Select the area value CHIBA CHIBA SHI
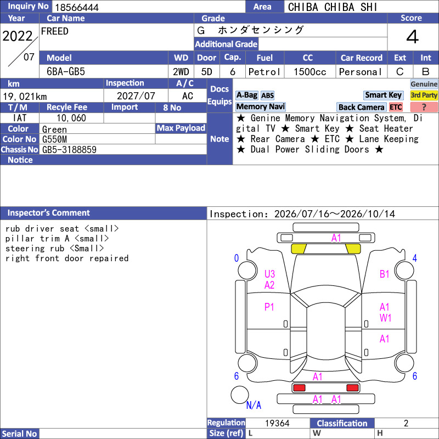Screen dimensions: 439x439 click(x=333, y=7)
